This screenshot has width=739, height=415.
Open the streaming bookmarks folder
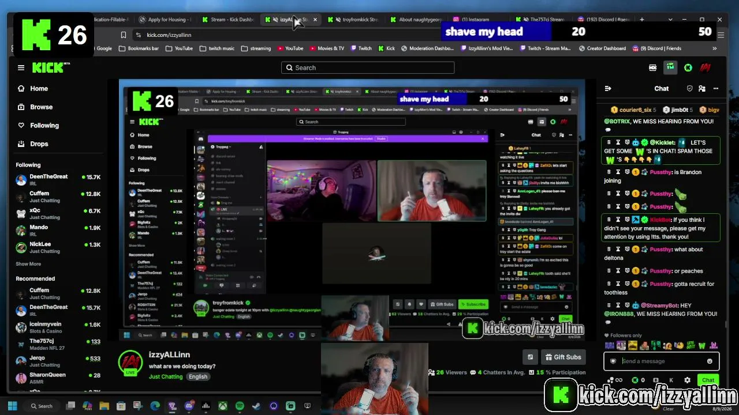coord(256,48)
